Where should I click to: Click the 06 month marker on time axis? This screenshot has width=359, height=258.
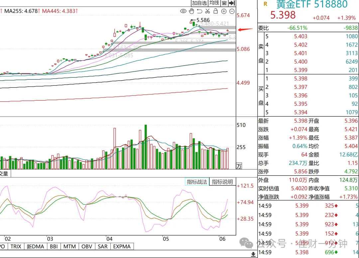[x=222, y=239]
